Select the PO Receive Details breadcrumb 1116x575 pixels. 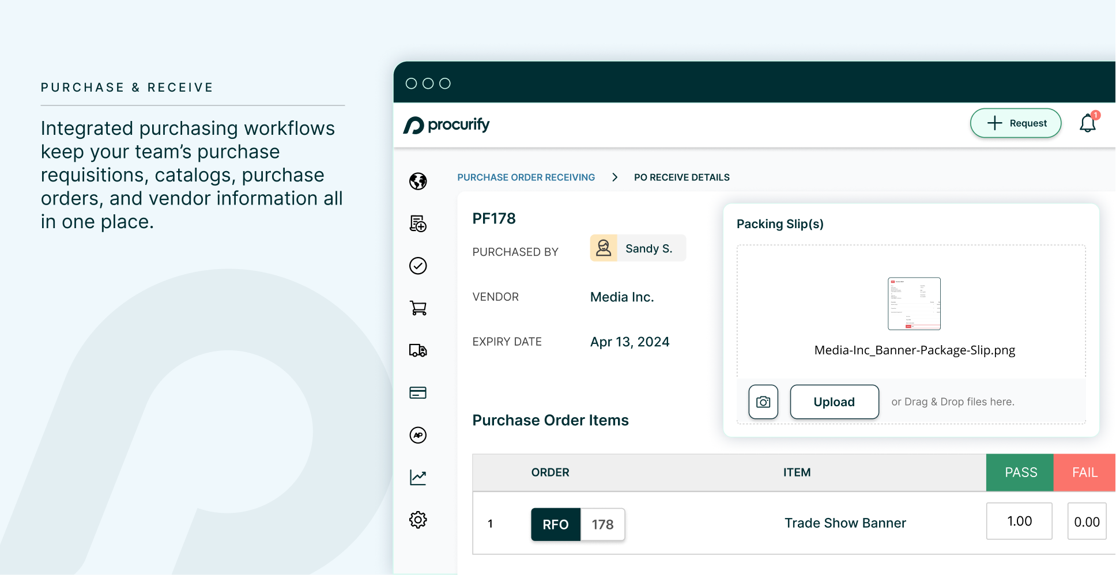point(681,177)
